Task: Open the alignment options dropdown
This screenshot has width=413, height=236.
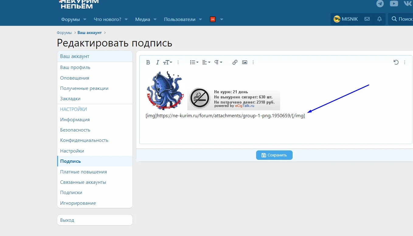Action: pyautogui.click(x=206, y=62)
